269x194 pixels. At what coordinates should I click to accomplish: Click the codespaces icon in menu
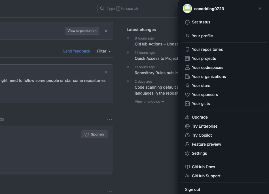point(187,67)
